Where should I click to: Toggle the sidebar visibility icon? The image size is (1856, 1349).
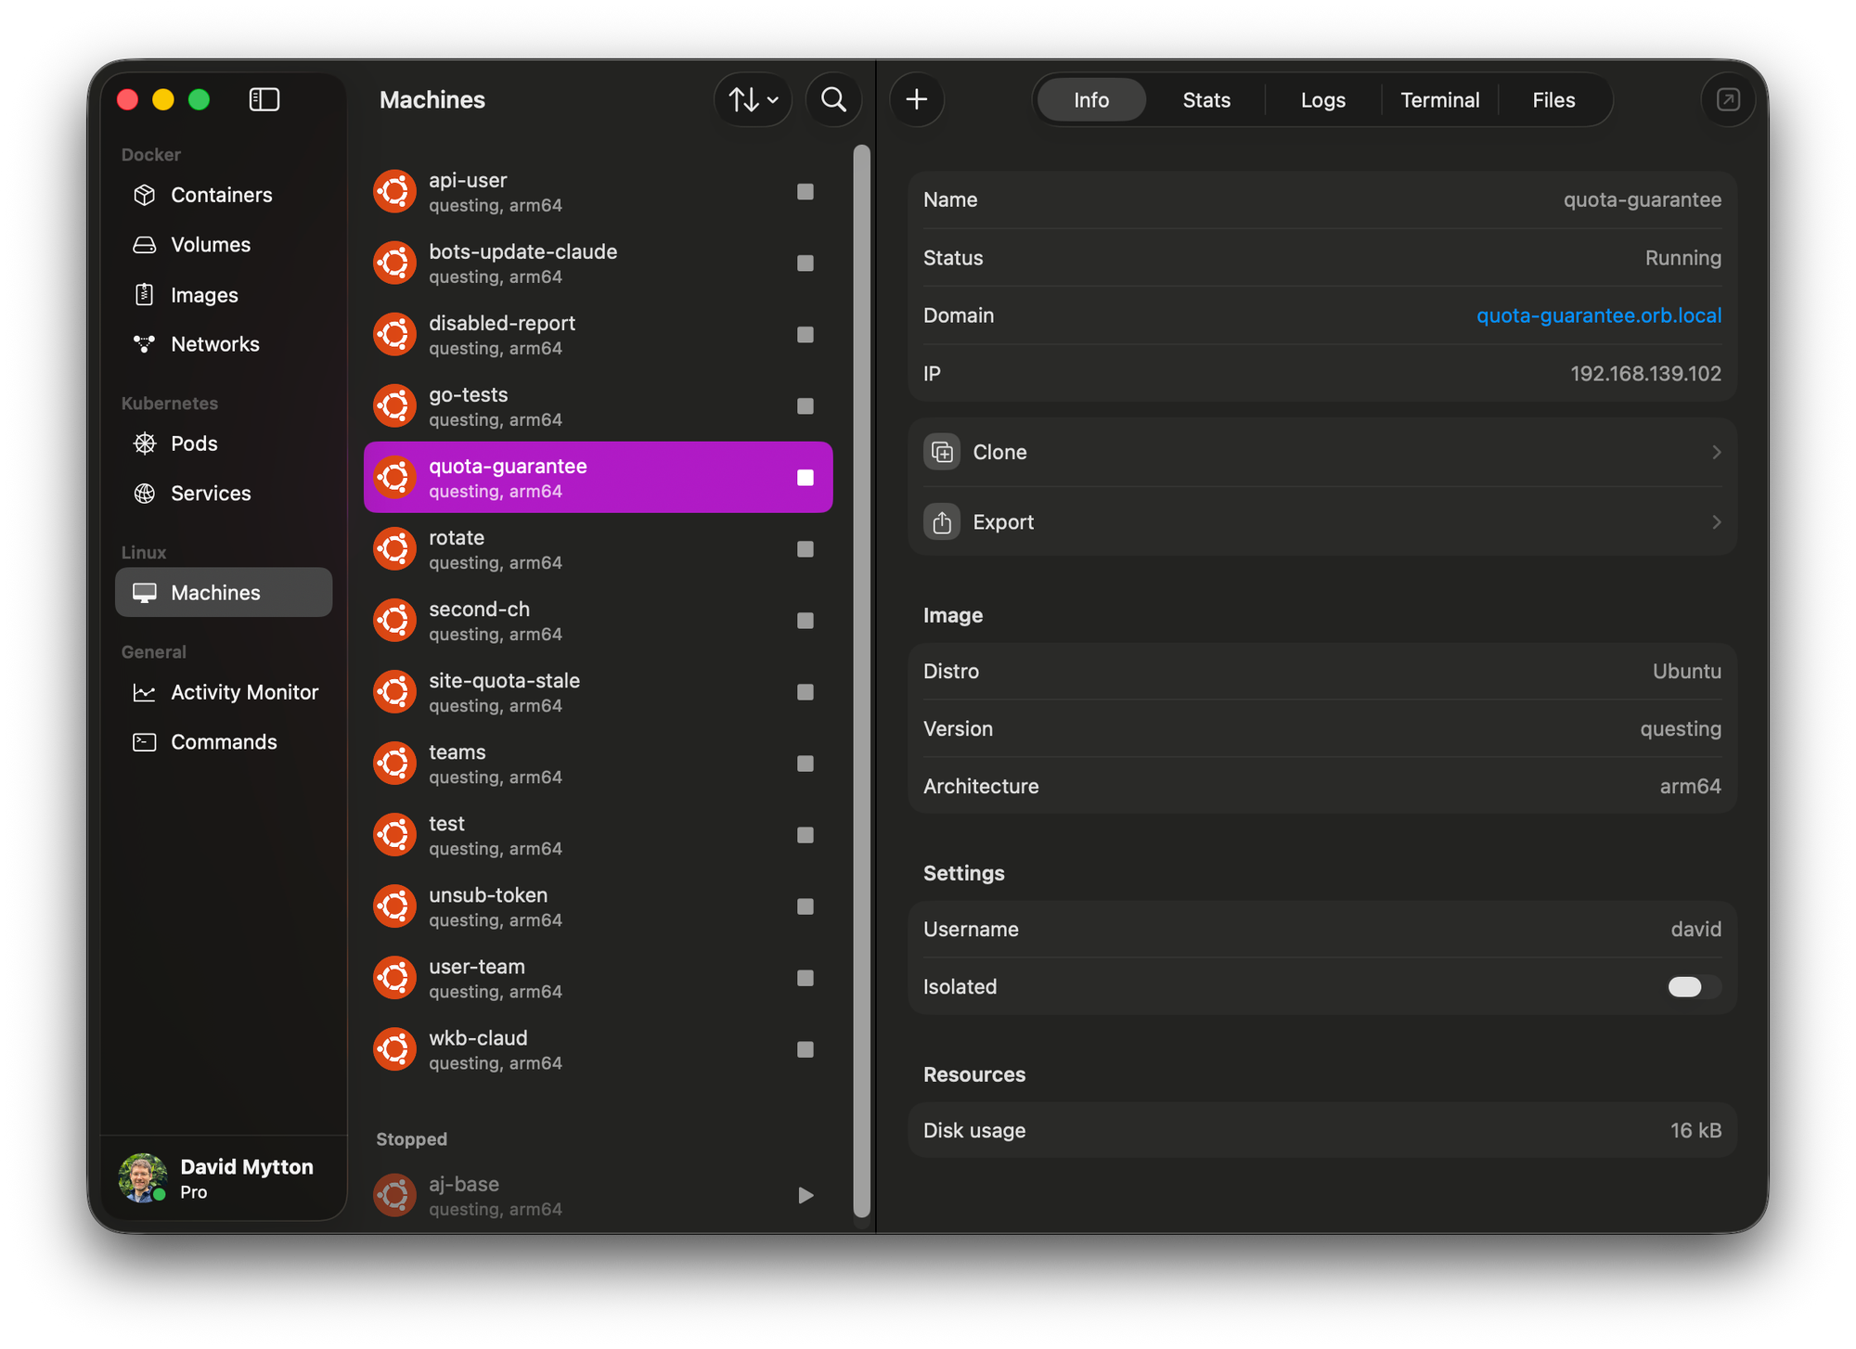(264, 99)
